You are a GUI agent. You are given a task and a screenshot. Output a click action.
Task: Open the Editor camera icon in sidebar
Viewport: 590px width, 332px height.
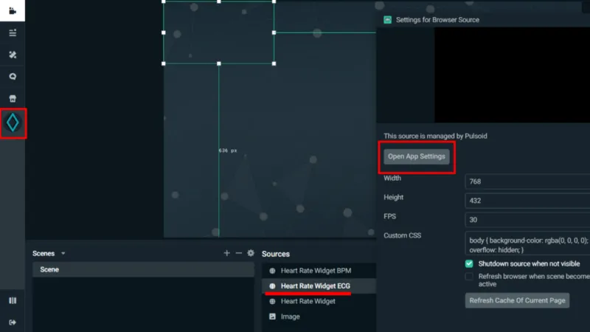[13, 10]
